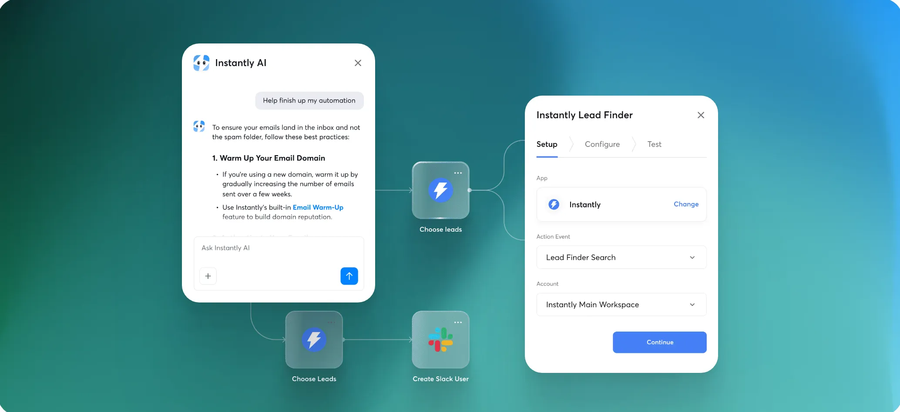Open the Email Warm-Up link
The width and height of the screenshot is (900, 412).
tap(318, 207)
